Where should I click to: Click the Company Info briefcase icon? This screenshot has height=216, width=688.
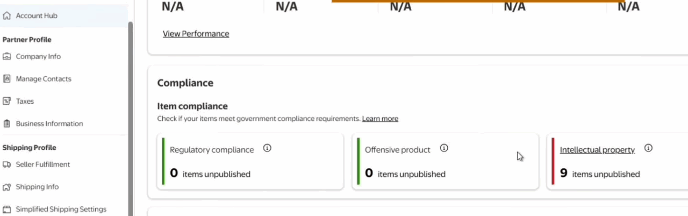(7, 56)
